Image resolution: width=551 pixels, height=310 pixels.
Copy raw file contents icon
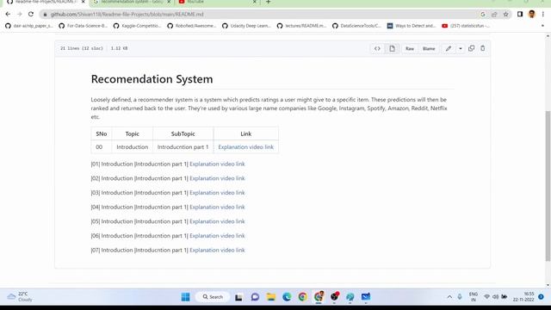(471, 48)
